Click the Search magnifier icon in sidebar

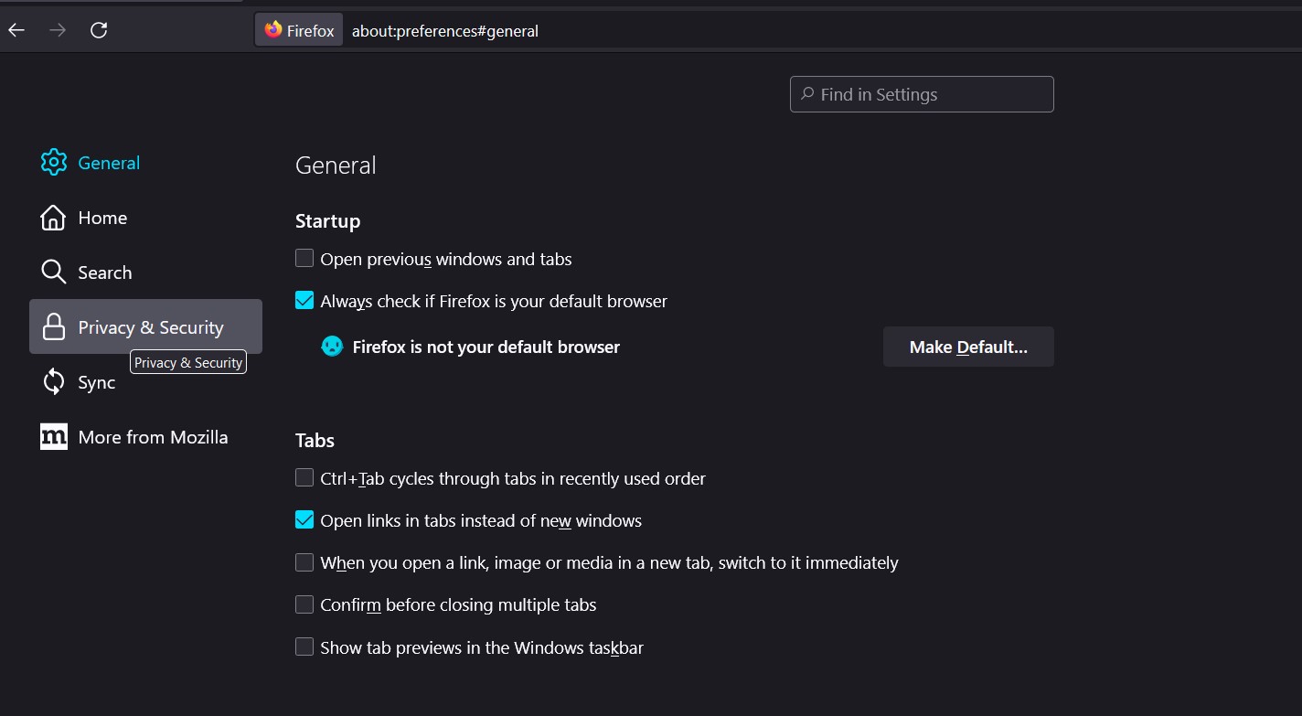[53, 273]
